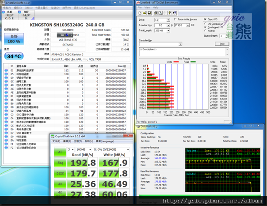Open Print Preview icon in ATTO toolbar

pos(160,13)
